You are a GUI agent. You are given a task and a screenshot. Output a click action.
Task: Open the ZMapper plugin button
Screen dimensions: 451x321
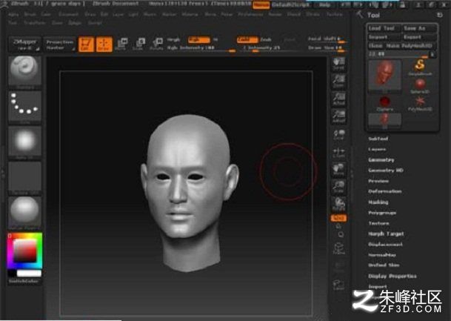[25, 44]
